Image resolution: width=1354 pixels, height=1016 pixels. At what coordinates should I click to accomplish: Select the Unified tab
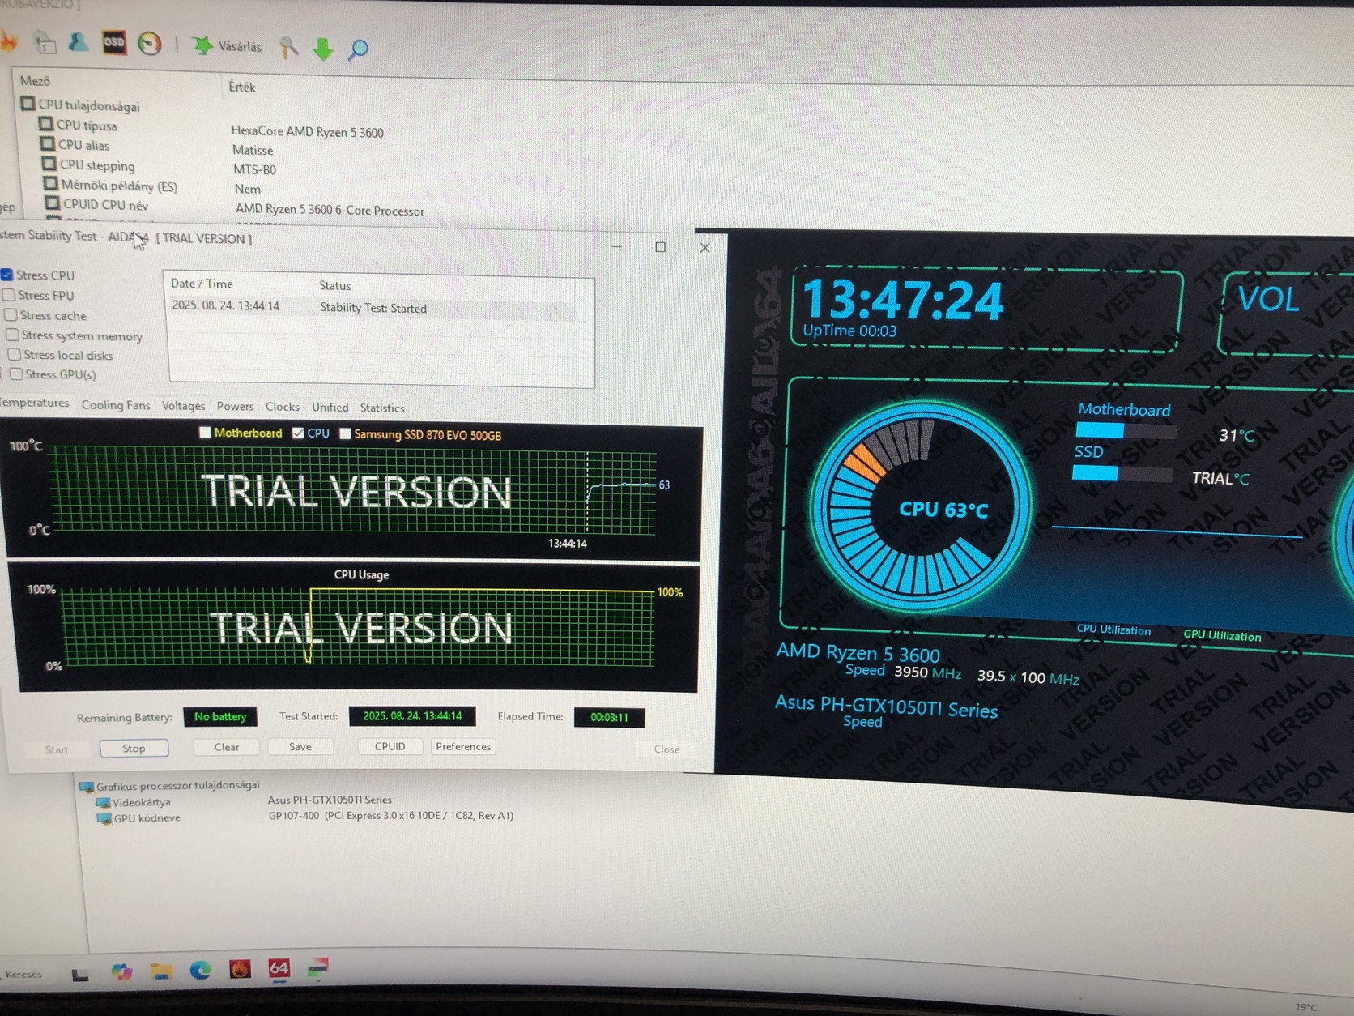(x=330, y=408)
